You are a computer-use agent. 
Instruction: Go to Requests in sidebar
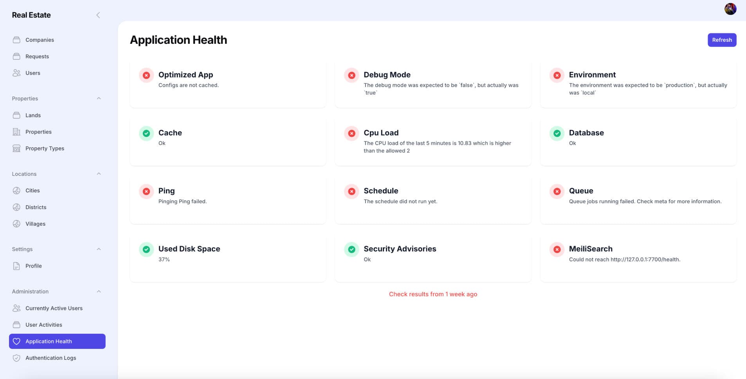click(57, 56)
